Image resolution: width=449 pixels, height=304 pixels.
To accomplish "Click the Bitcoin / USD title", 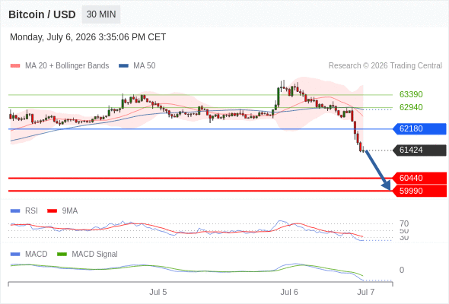I will coord(42,14).
